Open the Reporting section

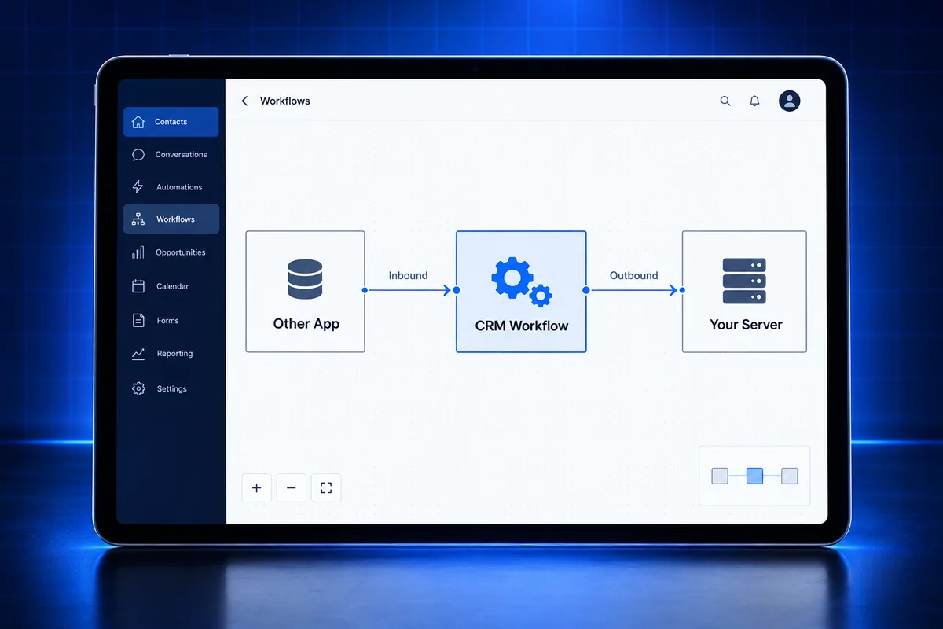pos(171,354)
